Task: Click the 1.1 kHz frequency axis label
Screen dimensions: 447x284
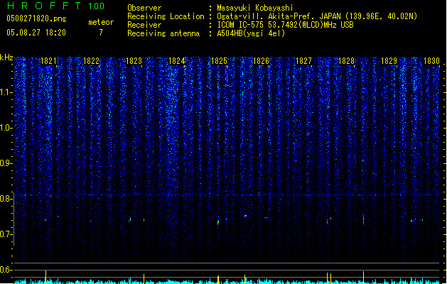Action: pos(6,92)
